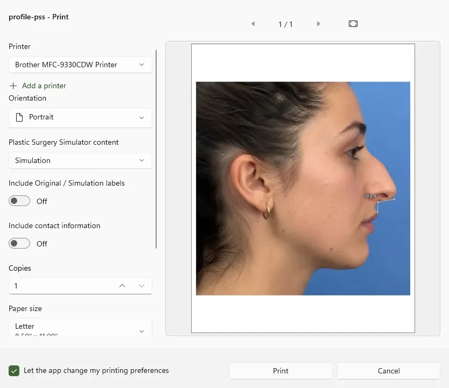Expand the Plastic Surgery Simulator content dropdown
This screenshot has height=388, width=449.
coord(80,160)
